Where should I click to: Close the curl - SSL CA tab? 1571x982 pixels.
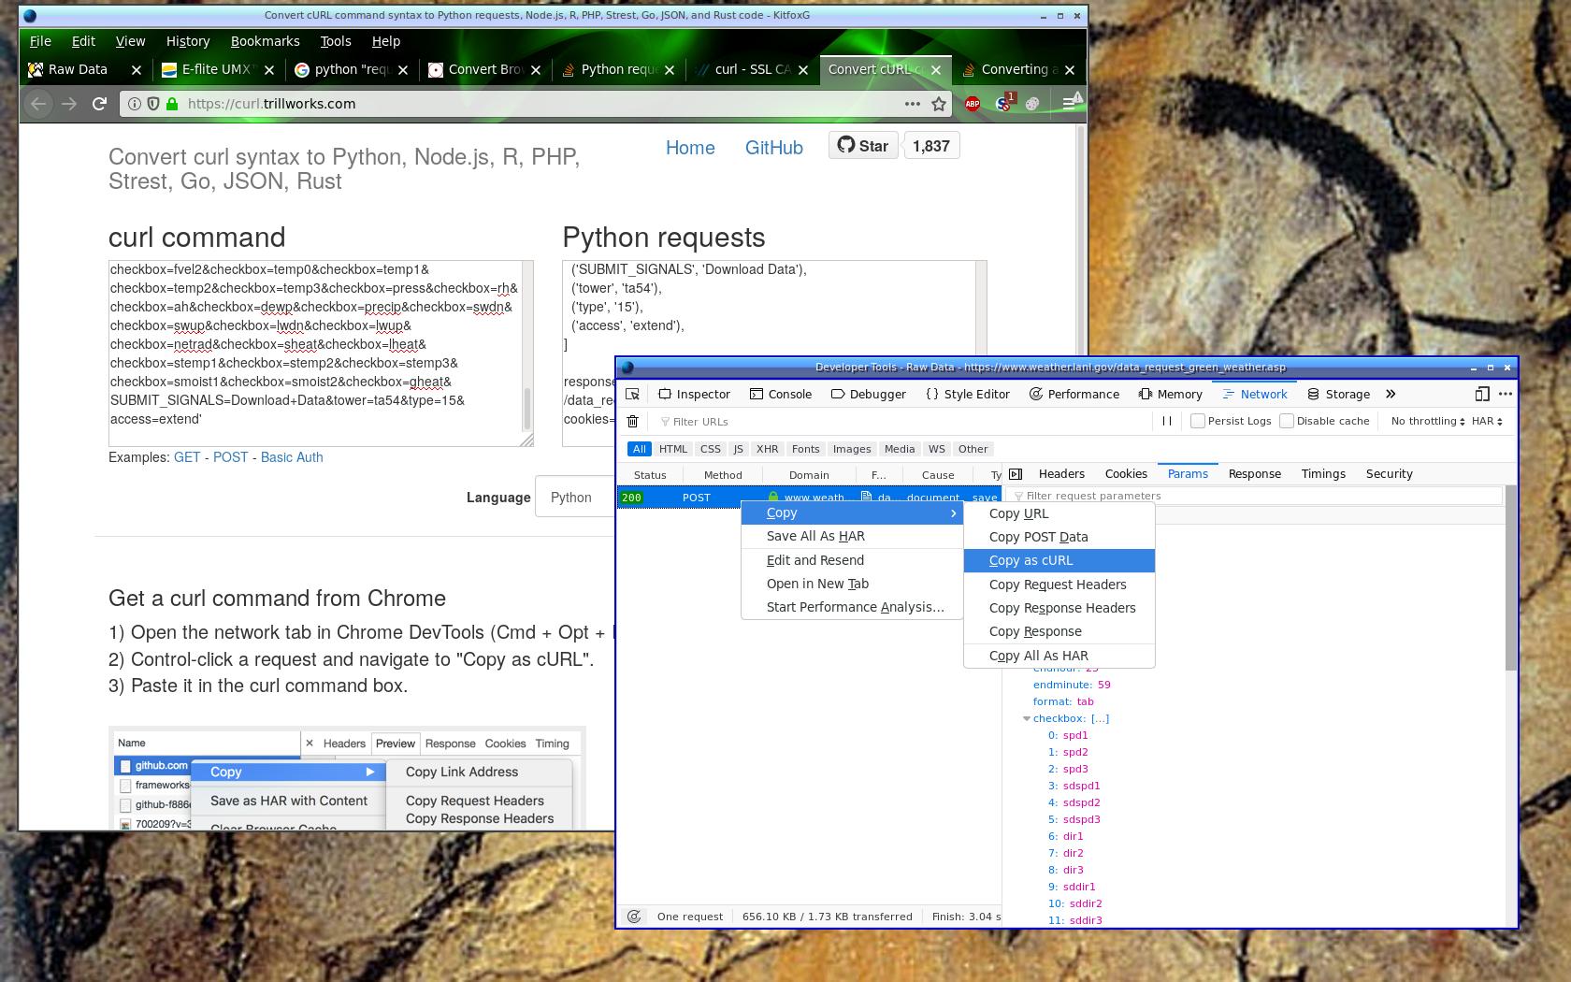803,69
